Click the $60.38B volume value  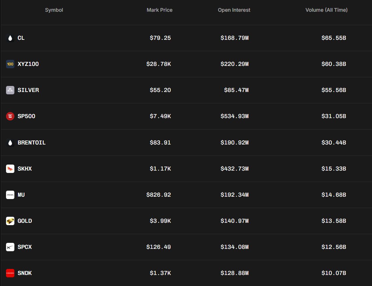coord(334,64)
